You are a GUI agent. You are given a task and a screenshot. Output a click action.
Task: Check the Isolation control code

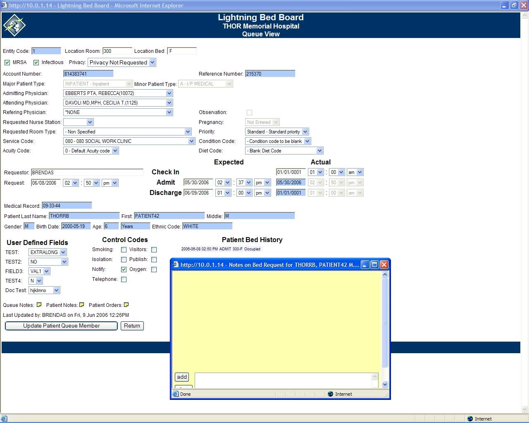point(124,259)
